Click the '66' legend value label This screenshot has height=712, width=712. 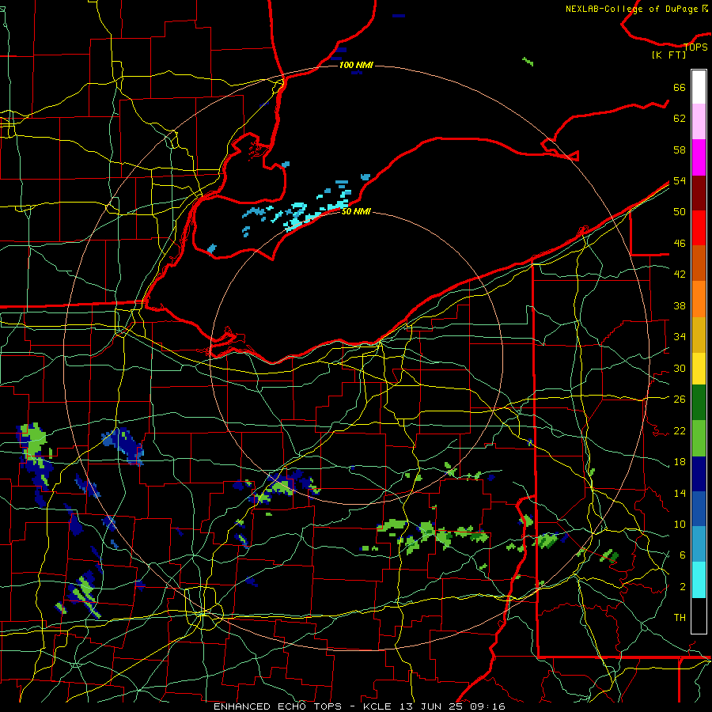(x=680, y=88)
